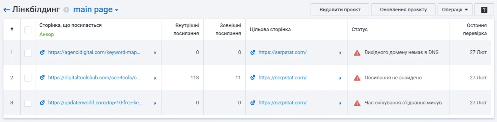Select the status Час очікування з'єднання минув
Screen dimensions: 497x122
point(403,102)
